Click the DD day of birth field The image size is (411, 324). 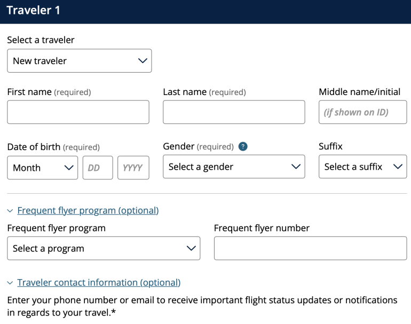point(98,168)
